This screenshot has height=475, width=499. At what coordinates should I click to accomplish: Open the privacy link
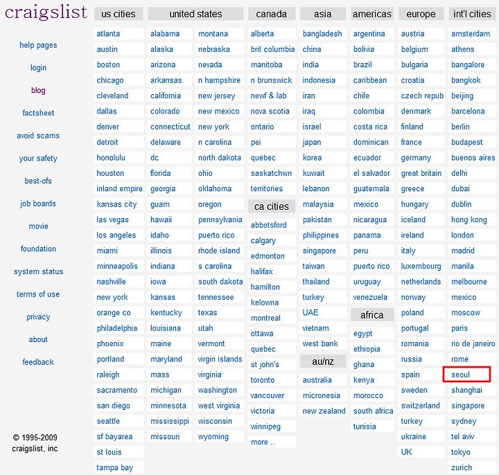[x=38, y=317]
